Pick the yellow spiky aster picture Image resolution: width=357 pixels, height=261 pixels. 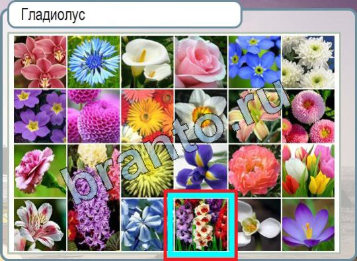pos(147,170)
